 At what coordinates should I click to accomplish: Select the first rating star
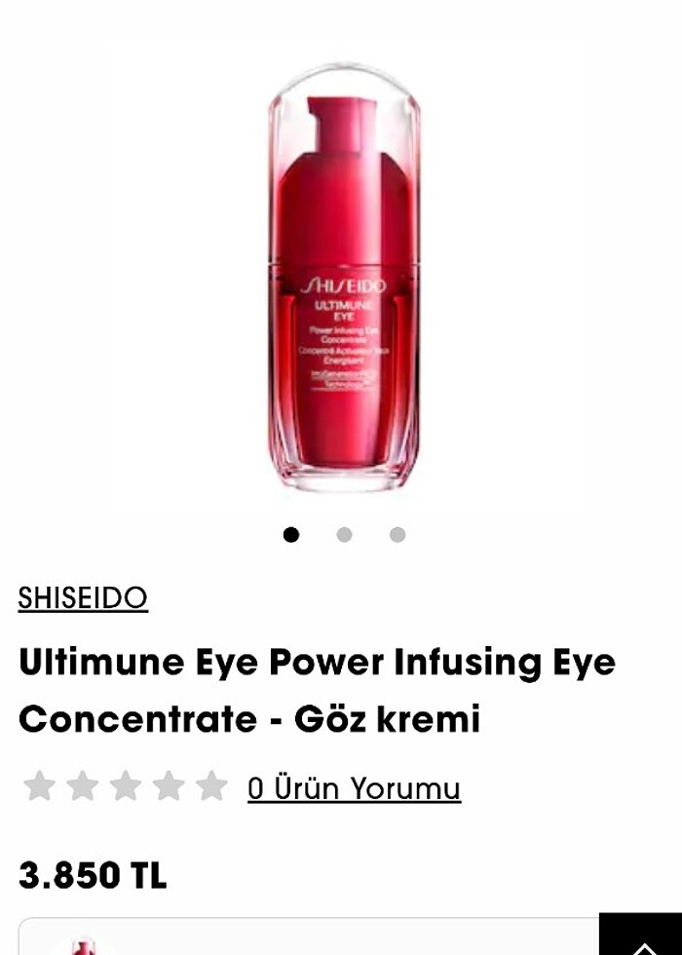[x=40, y=785]
